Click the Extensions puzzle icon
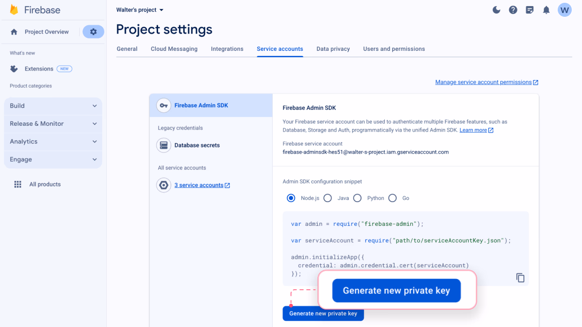Image resolution: width=582 pixels, height=327 pixels. coord(14,68)
